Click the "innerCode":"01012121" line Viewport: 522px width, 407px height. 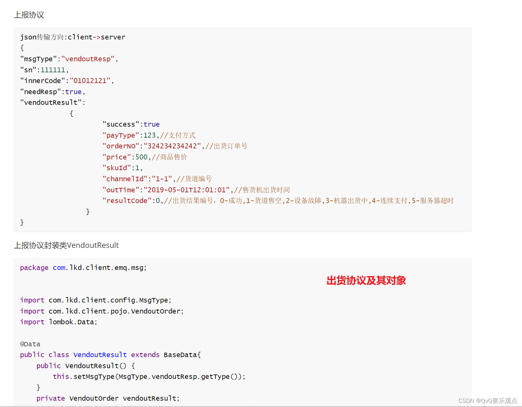(x=67, y=81)
